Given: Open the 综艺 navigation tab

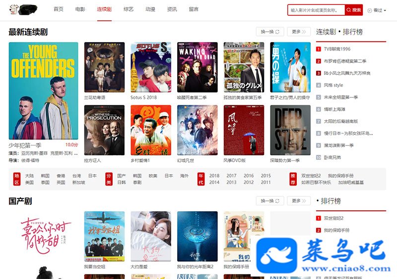Looking at the screenshot, I should (129, 9).
